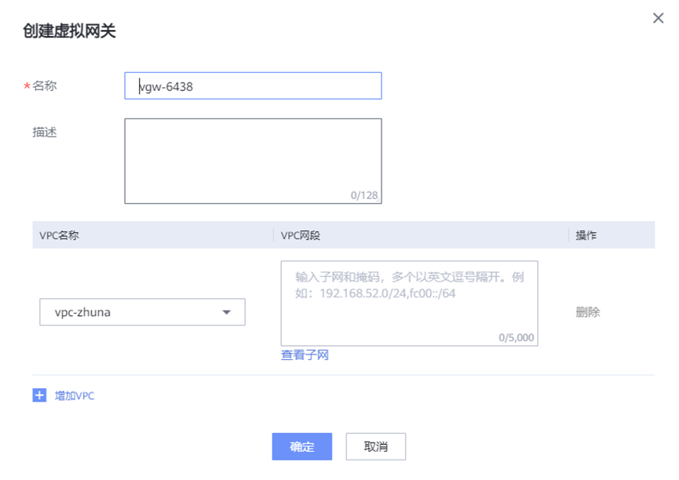The image size is (679, 480).
Task: Click the VPC网段 column header
Action: (x=301, y=235)
